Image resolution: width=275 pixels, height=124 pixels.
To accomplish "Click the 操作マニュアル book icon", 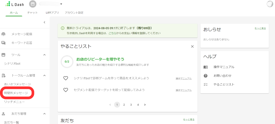I will point(205,67).
